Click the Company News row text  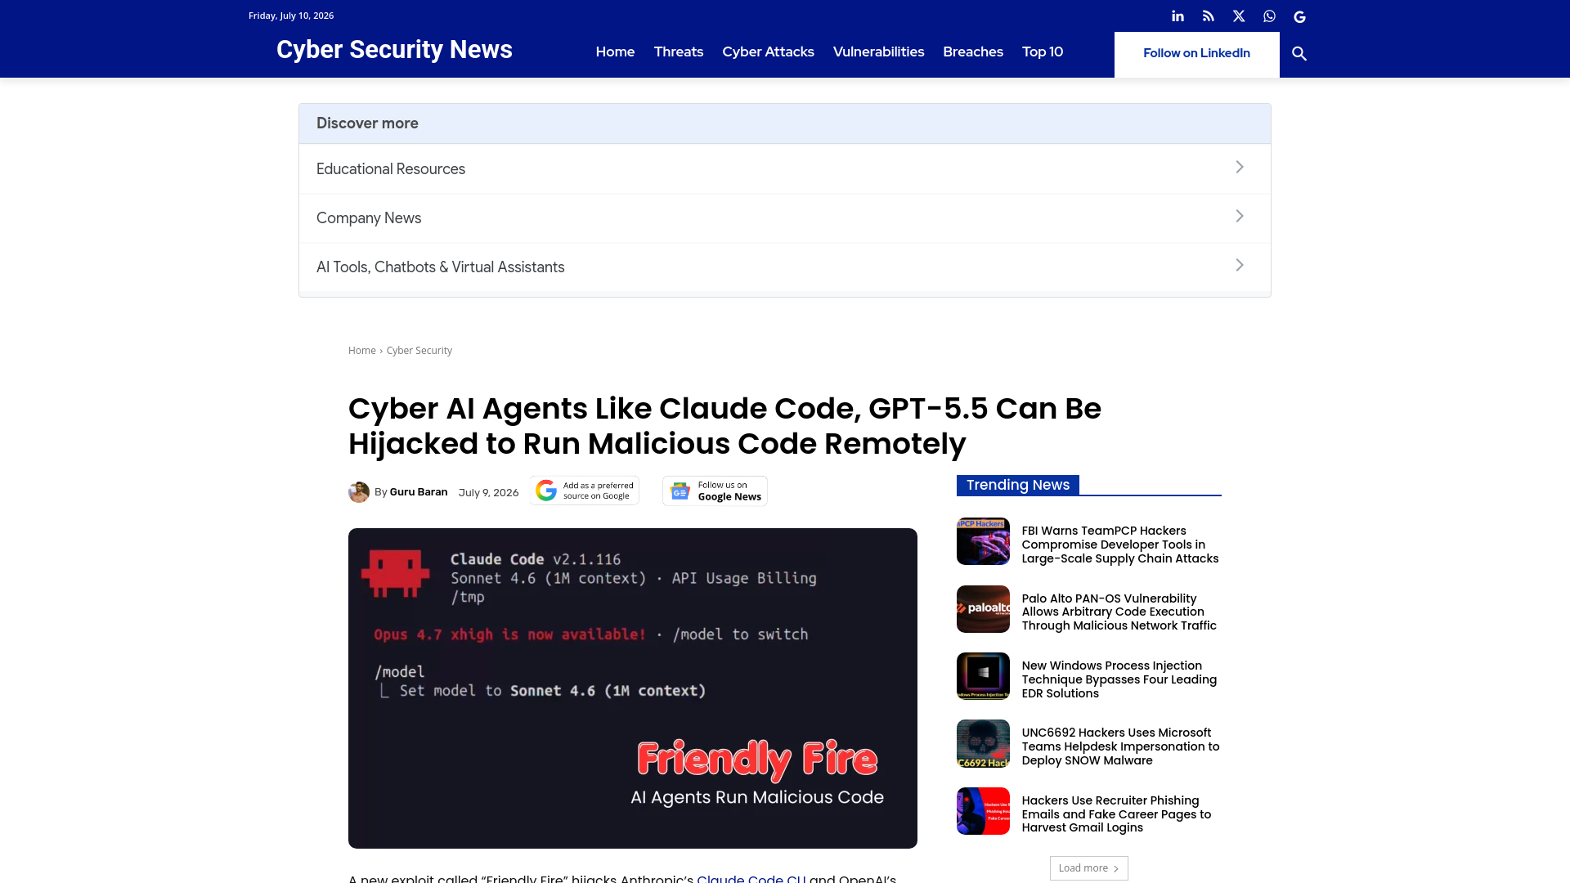(369, 218)
